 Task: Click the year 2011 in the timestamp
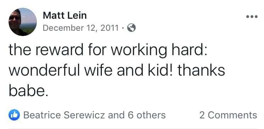pyautogui.click(x=109, y=28)
